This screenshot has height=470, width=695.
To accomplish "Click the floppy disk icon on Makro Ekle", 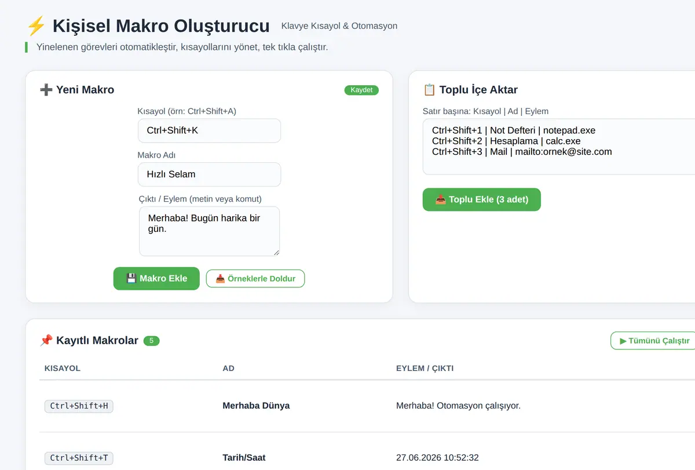I will (x=131, y=278).
